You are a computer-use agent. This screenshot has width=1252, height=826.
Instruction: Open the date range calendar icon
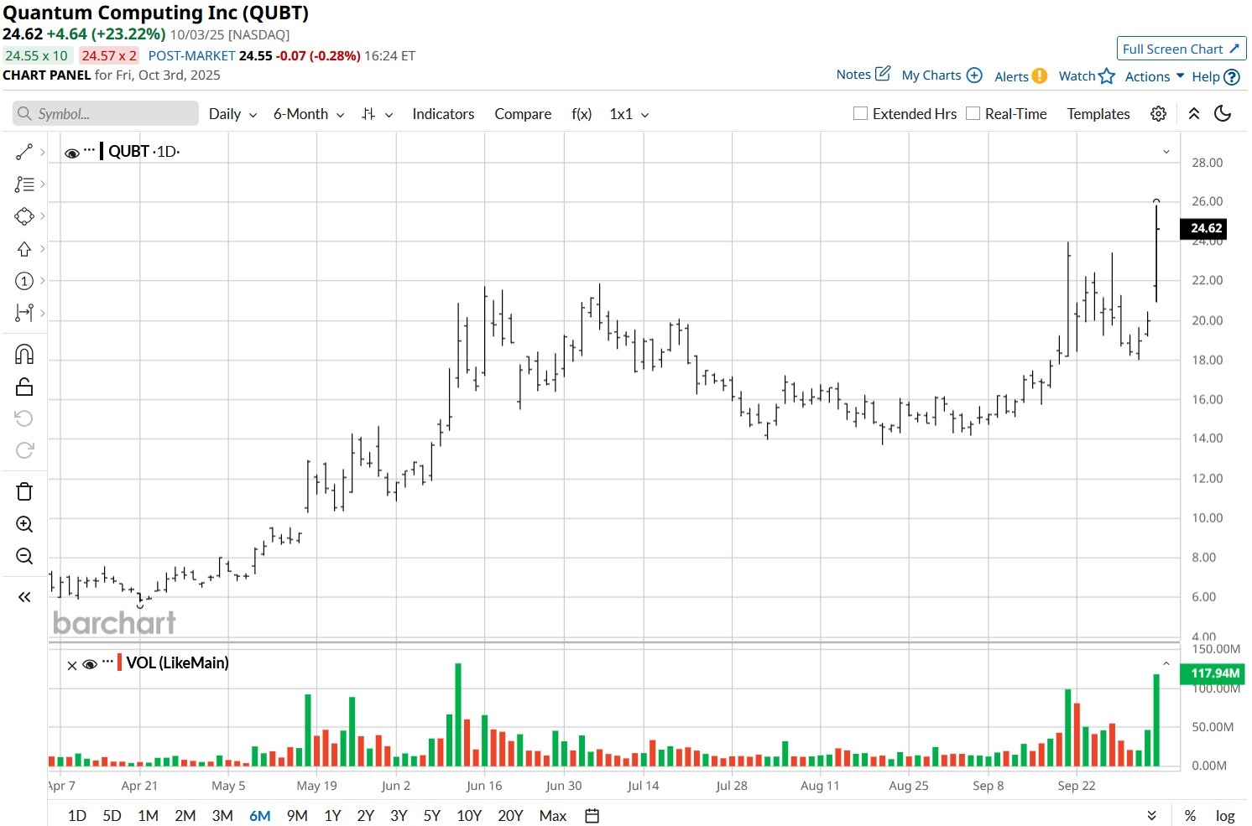coord(592,816)
